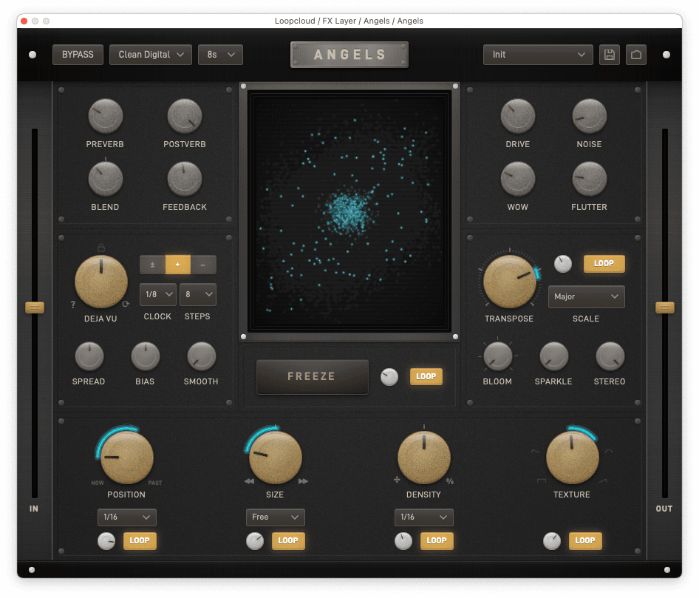Click the rewind arrows icon left of Size
The image size is (699, 598).
(x=250, y=481)
